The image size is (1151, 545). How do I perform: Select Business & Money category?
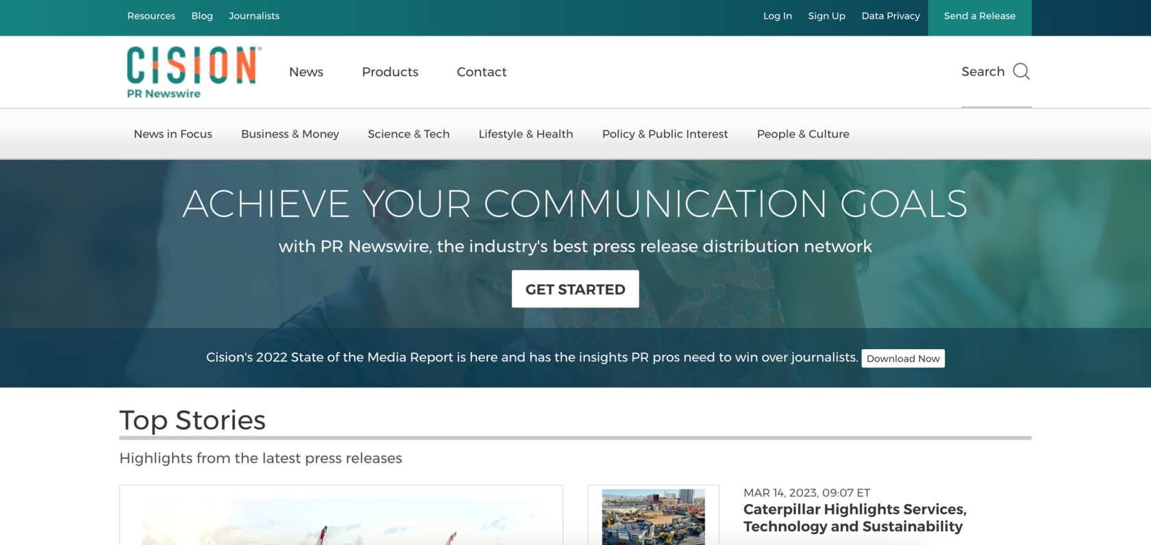[x=290, y=134]
